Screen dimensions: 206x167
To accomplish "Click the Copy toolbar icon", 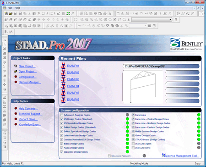I will coord(25,13).
